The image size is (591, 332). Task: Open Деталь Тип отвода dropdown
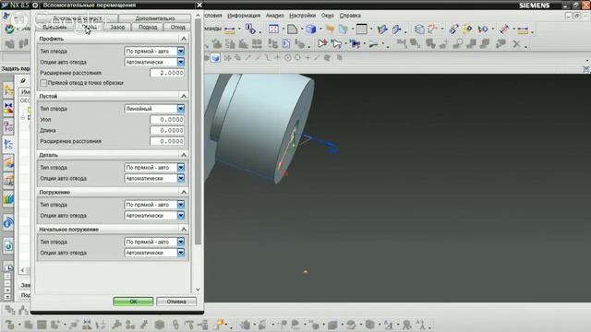click(x=154, y=167)
